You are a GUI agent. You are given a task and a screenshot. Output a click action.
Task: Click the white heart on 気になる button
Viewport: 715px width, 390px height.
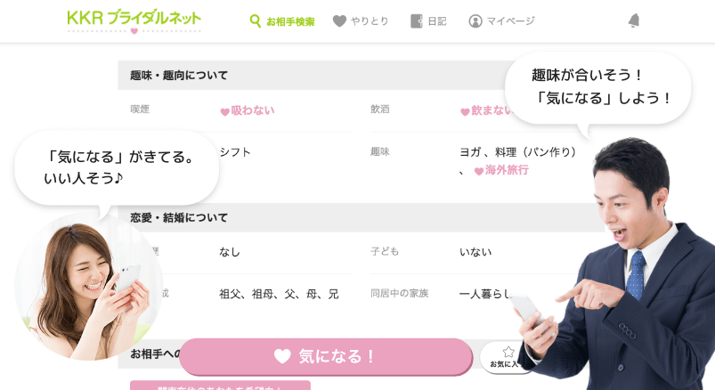[x=282, y=356]
